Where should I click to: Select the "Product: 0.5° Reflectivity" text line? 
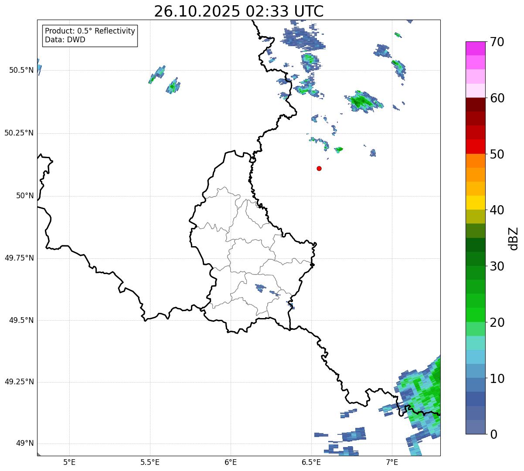click(x=90, y=31)
